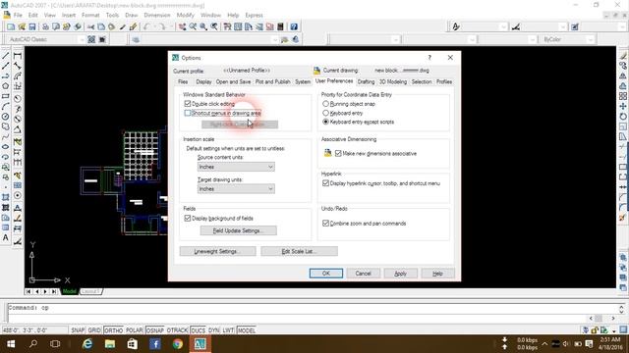Open the Properties palette icon
The width and height of the screenshot is (629, 353).
coord(227,26)
